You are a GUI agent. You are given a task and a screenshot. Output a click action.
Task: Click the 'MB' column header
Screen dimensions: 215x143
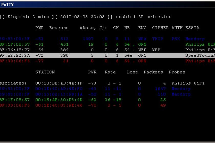point(127,28)
